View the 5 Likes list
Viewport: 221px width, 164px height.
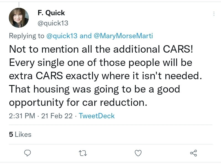(20, 134)
